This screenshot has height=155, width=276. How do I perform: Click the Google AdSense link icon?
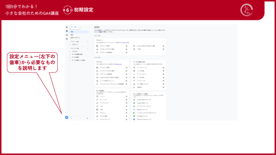[x=134, y=100]
